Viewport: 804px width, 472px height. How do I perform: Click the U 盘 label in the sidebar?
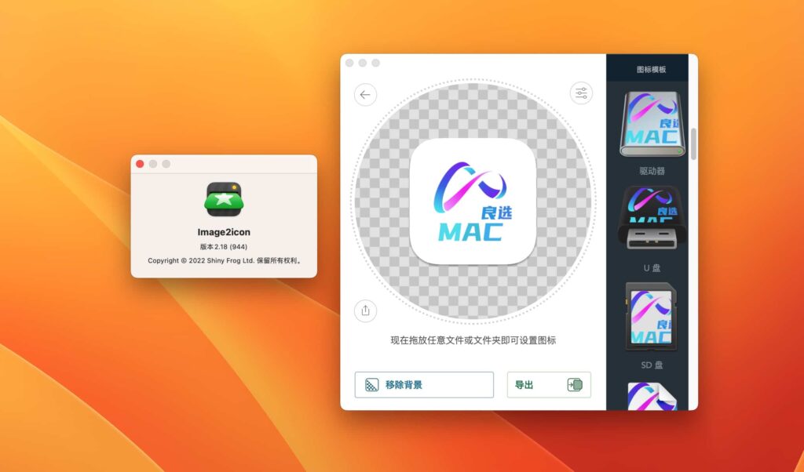pos(651,268)
